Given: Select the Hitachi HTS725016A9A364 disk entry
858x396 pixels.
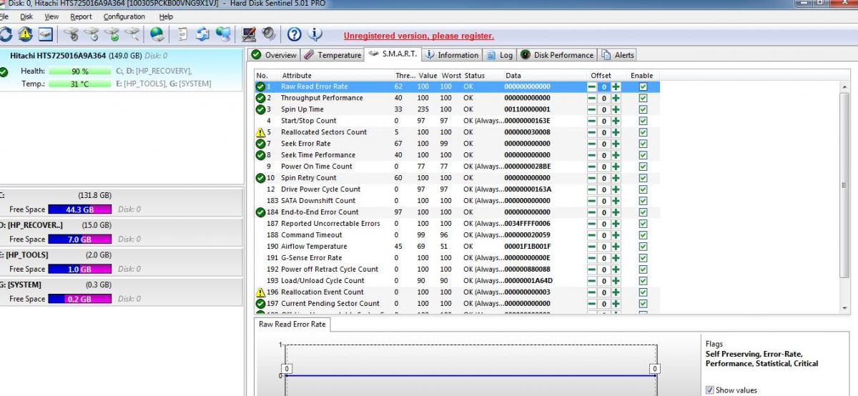Looking at the screenshot, I should [x=122, y=69].
